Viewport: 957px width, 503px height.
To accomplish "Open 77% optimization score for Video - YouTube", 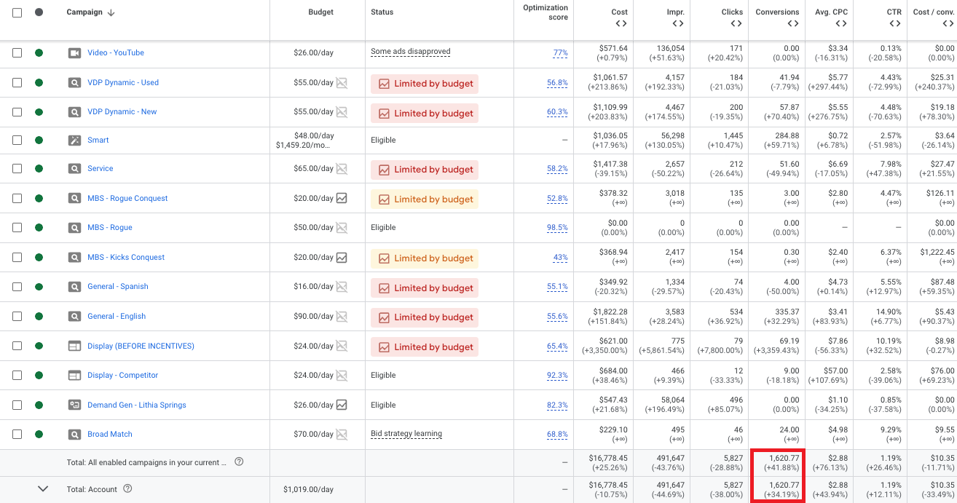I will pyautogui.click(x=560, y=52).
